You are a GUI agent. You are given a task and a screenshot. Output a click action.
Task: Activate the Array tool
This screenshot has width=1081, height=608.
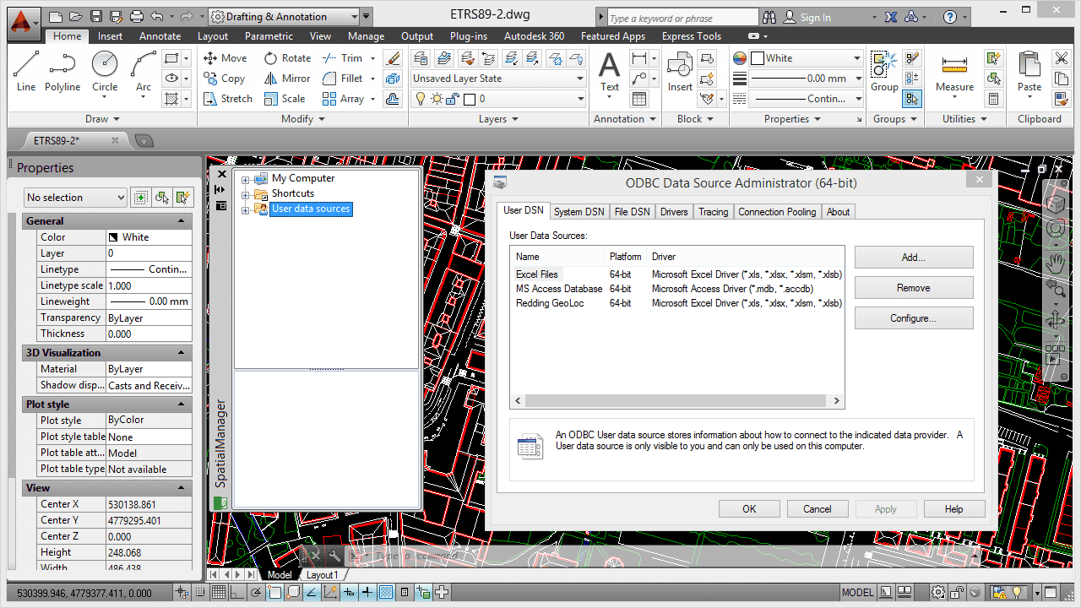(x=343, y=99)
